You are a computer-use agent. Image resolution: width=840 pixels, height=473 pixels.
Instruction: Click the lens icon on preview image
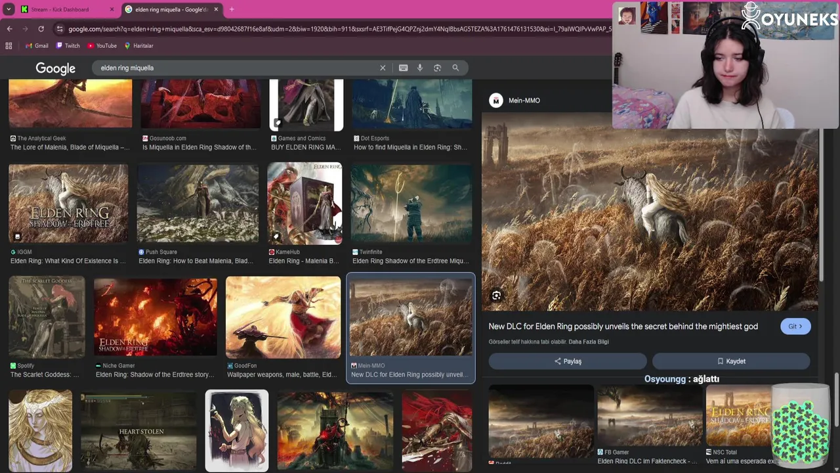pyautogui.click(x=496, y=296)
